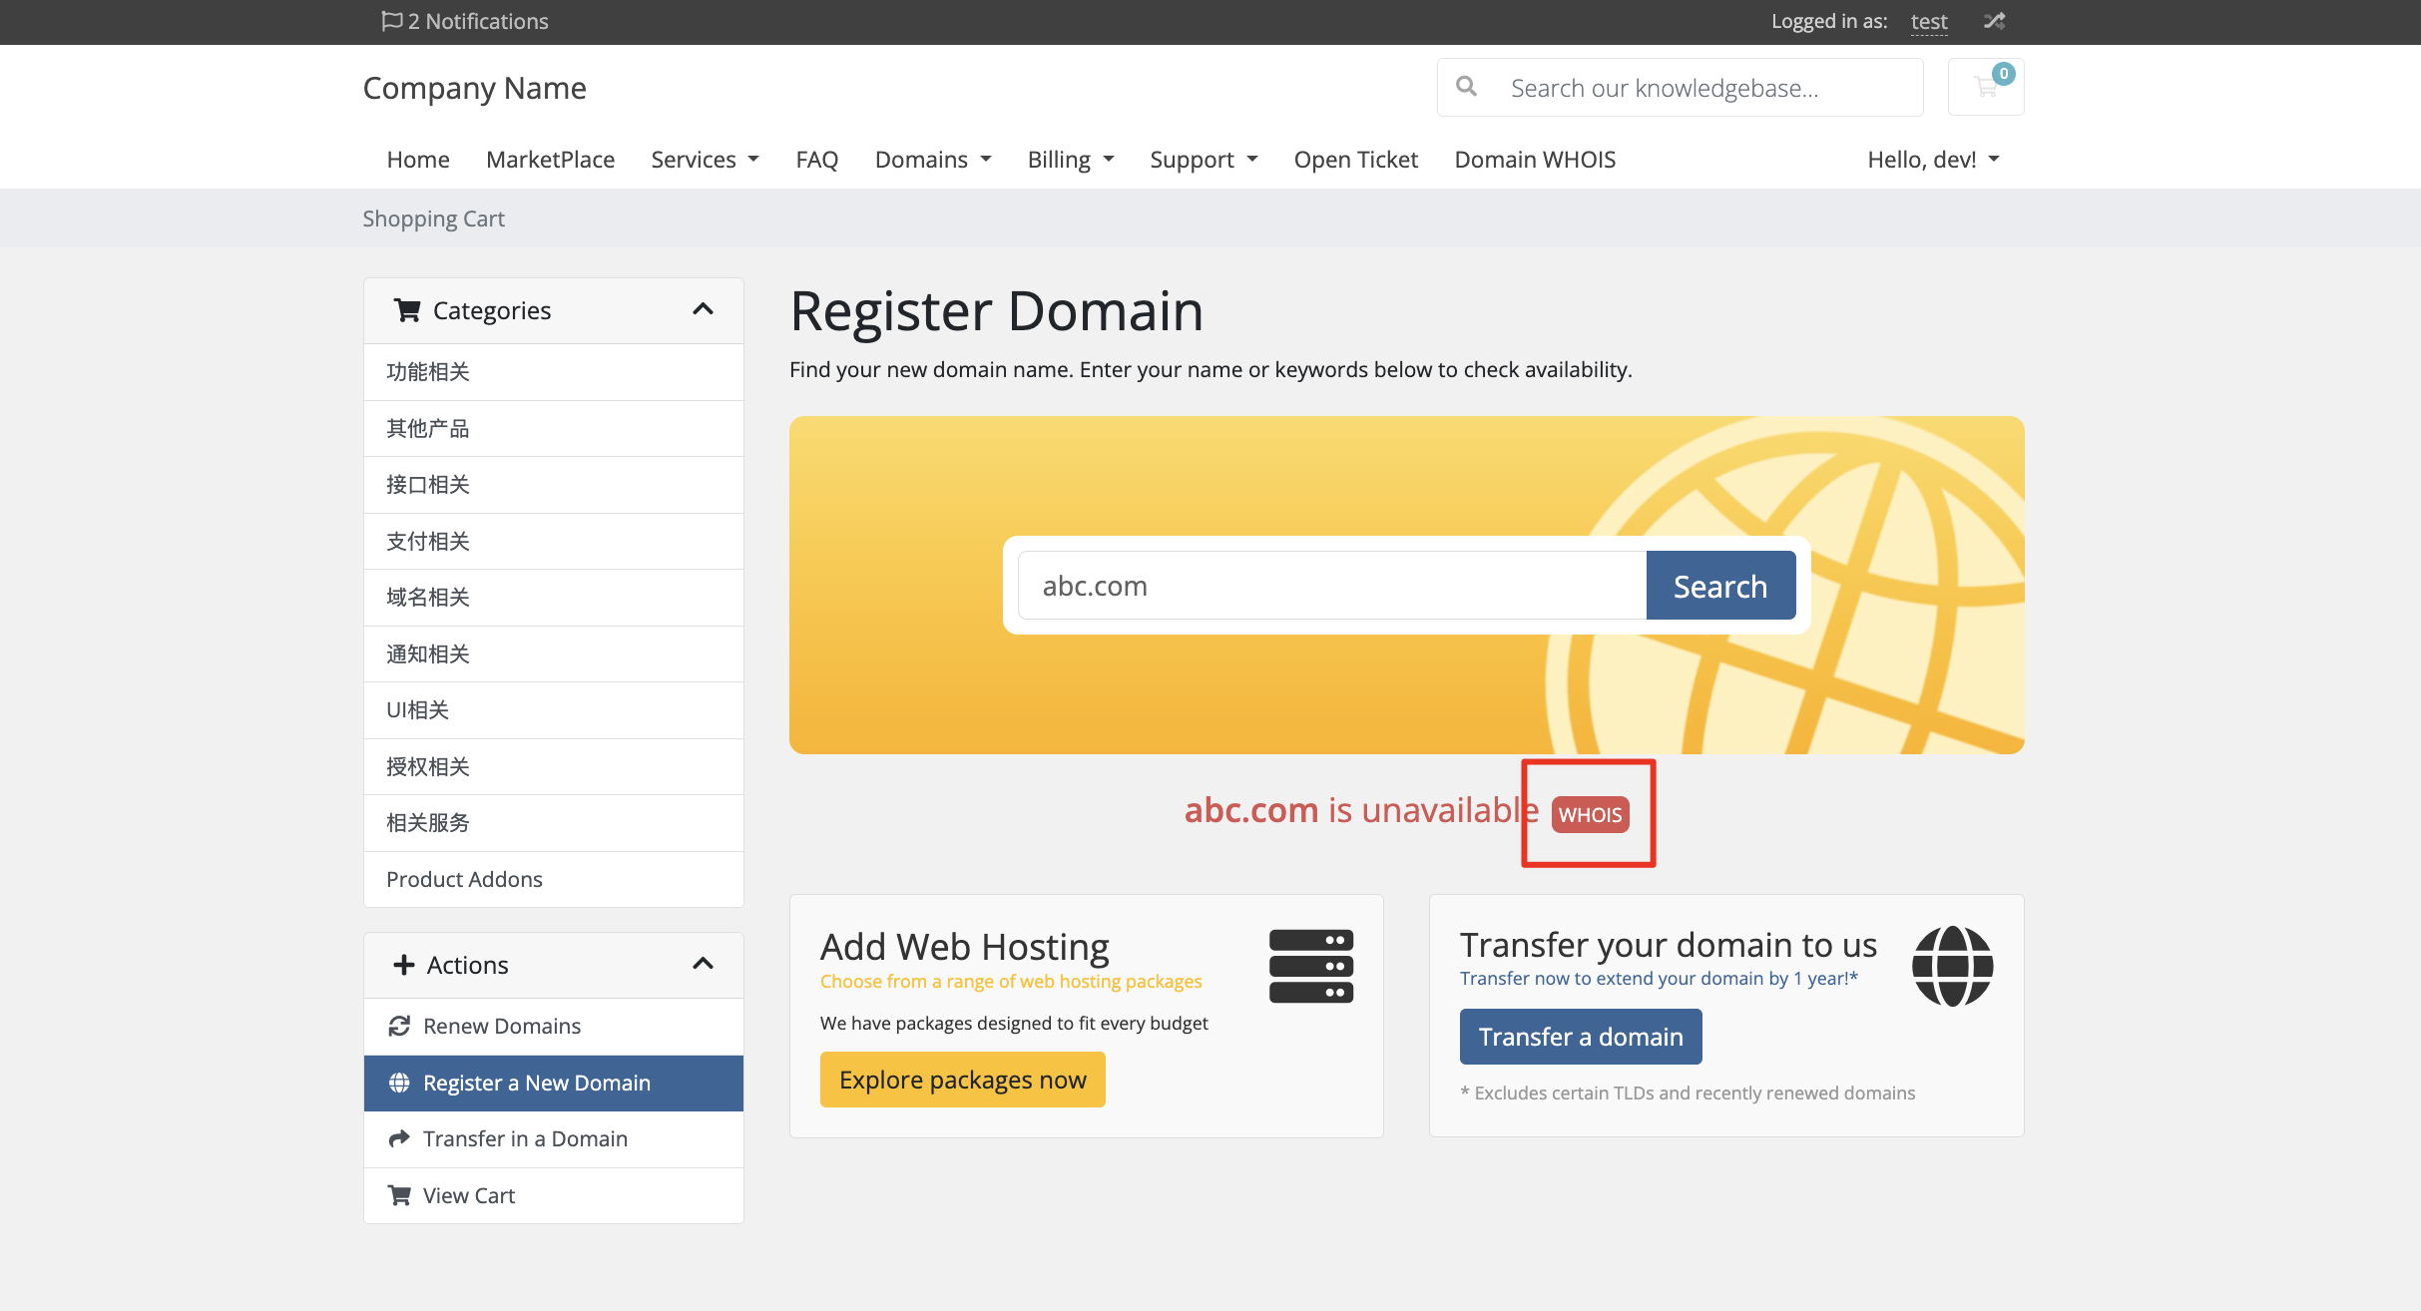
Task: Click the test username link
Action: point(1928,21)
